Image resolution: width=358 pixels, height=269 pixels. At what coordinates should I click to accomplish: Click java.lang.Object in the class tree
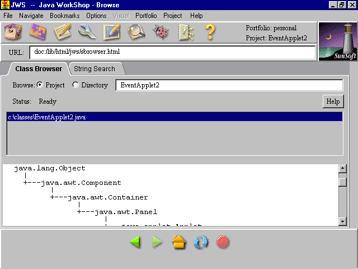click(x=50, y=168)
